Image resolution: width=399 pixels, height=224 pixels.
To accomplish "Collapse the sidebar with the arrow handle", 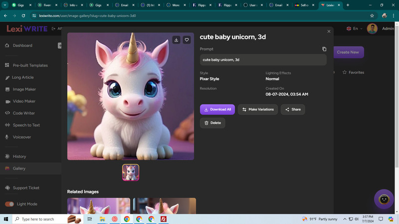I will [x=59, y=45].
